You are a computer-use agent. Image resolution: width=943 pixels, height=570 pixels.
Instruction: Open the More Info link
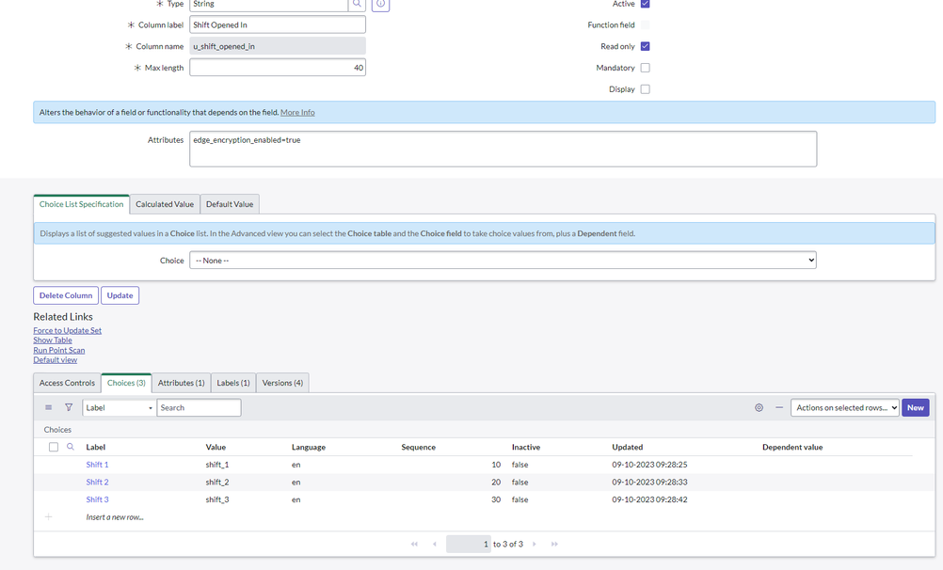(297, 113)
